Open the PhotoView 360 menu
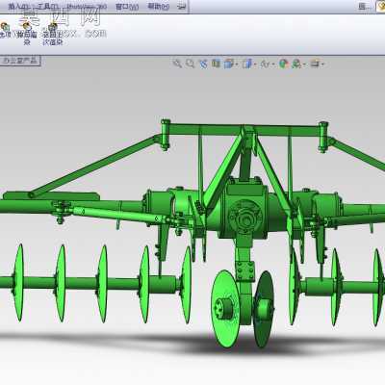This screenshot has height=385, width=385. coord(87,6)
